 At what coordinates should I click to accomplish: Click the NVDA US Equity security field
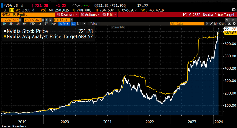[x=28, y=15]
